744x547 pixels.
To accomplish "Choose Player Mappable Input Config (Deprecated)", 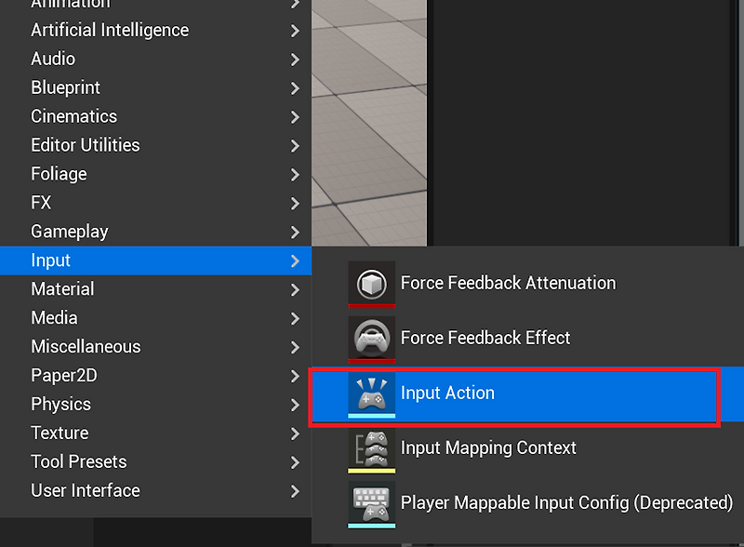I will pos(567,502).
